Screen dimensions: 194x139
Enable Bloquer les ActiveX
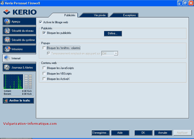point(44,79)
